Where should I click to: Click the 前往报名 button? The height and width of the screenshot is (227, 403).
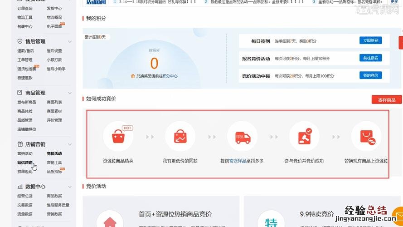(370, 58)
